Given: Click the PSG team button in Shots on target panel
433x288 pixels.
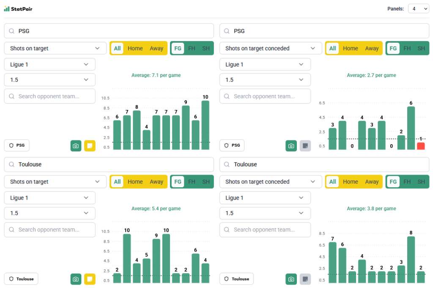Looking at the screenshot, I should coord(17,145).
